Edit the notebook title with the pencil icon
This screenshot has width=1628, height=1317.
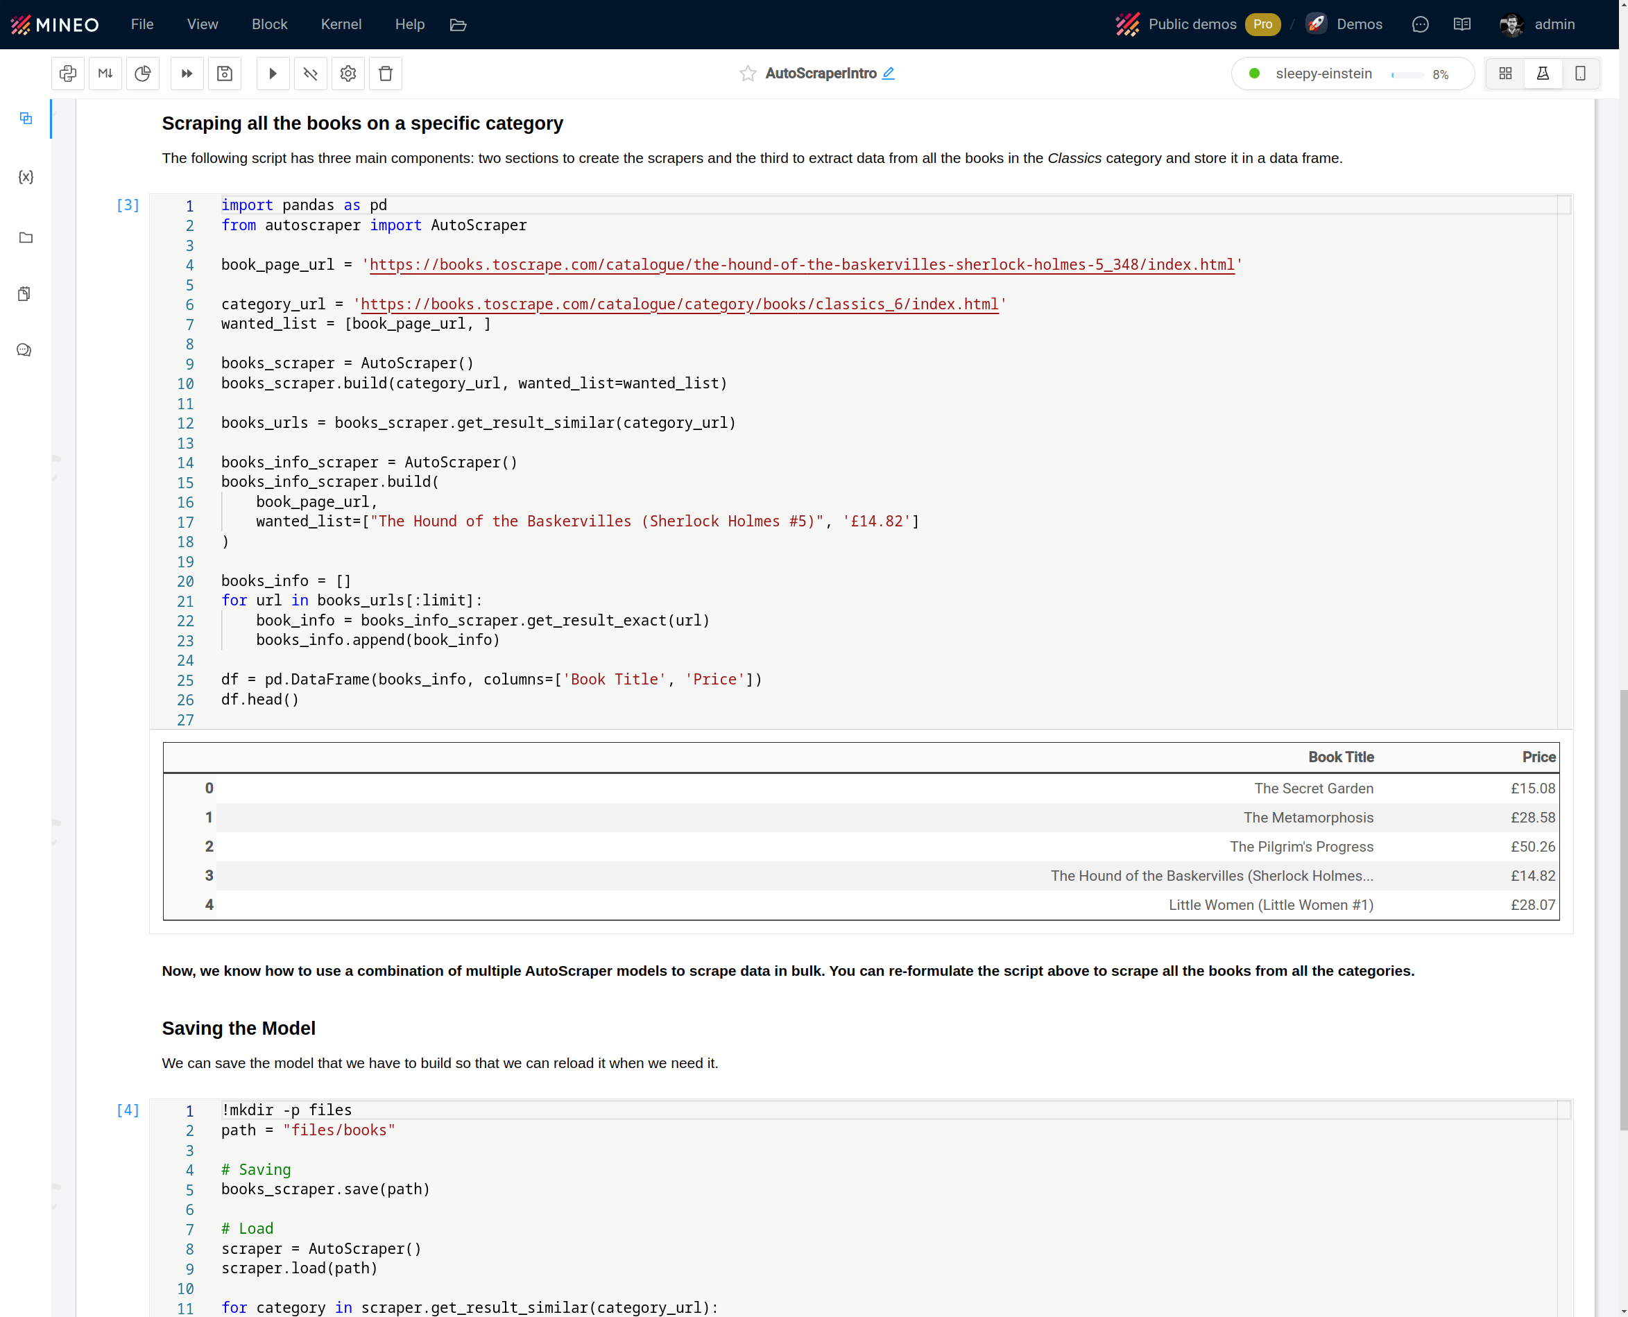pos(889,73)
